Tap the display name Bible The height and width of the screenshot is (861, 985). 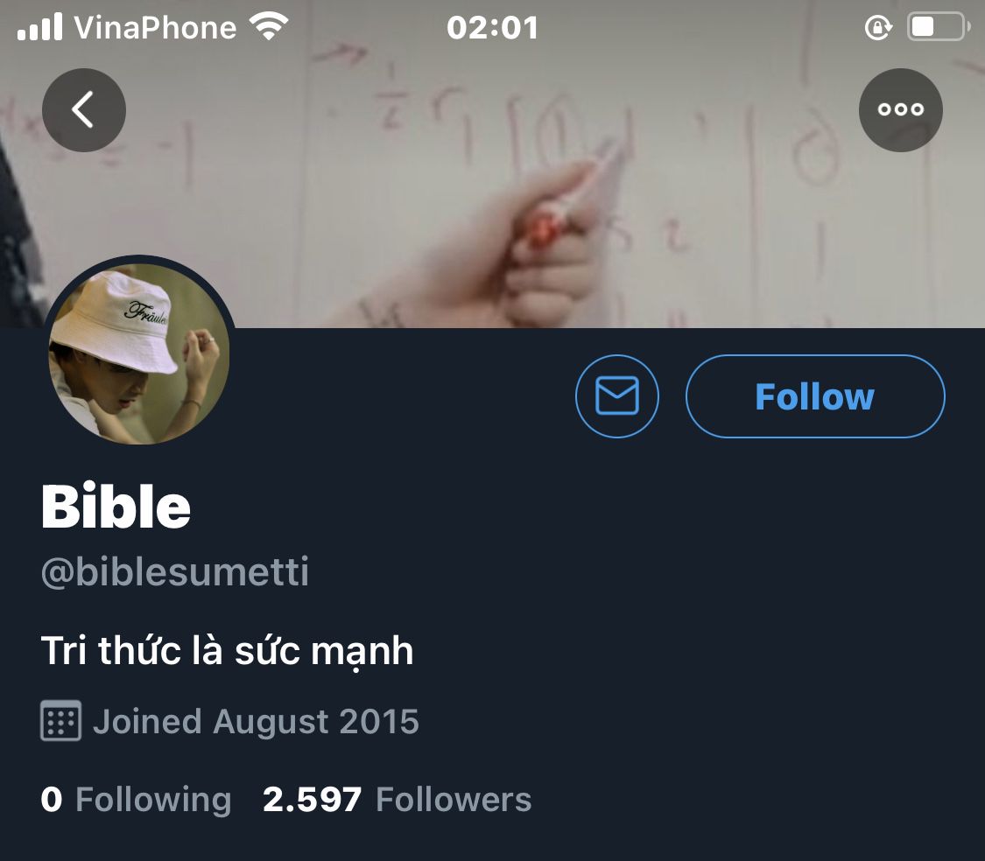pos(116,507)
